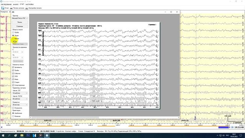Show hidden system tray icons
245x138 pixels.
(217, 135)
